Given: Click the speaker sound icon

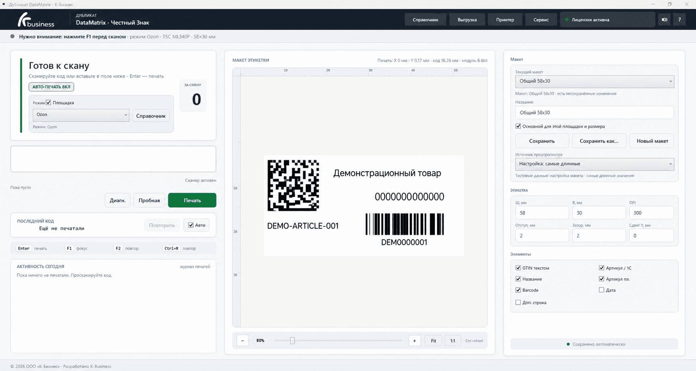Looking at the screenshot, I should [664, 19].
